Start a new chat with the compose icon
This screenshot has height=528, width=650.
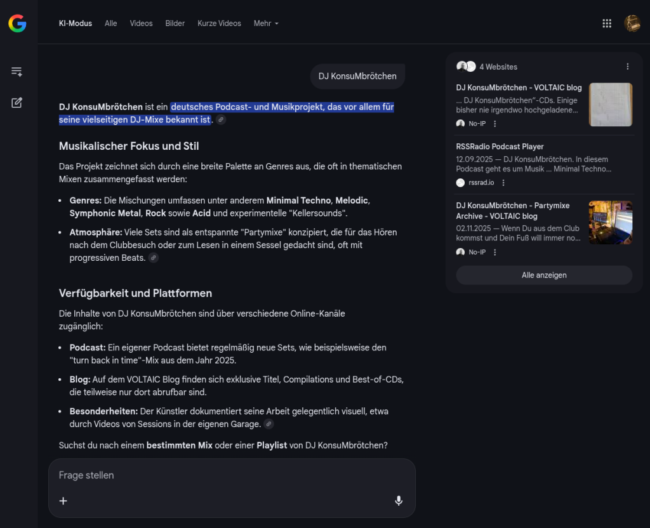(x=17, y=103)
